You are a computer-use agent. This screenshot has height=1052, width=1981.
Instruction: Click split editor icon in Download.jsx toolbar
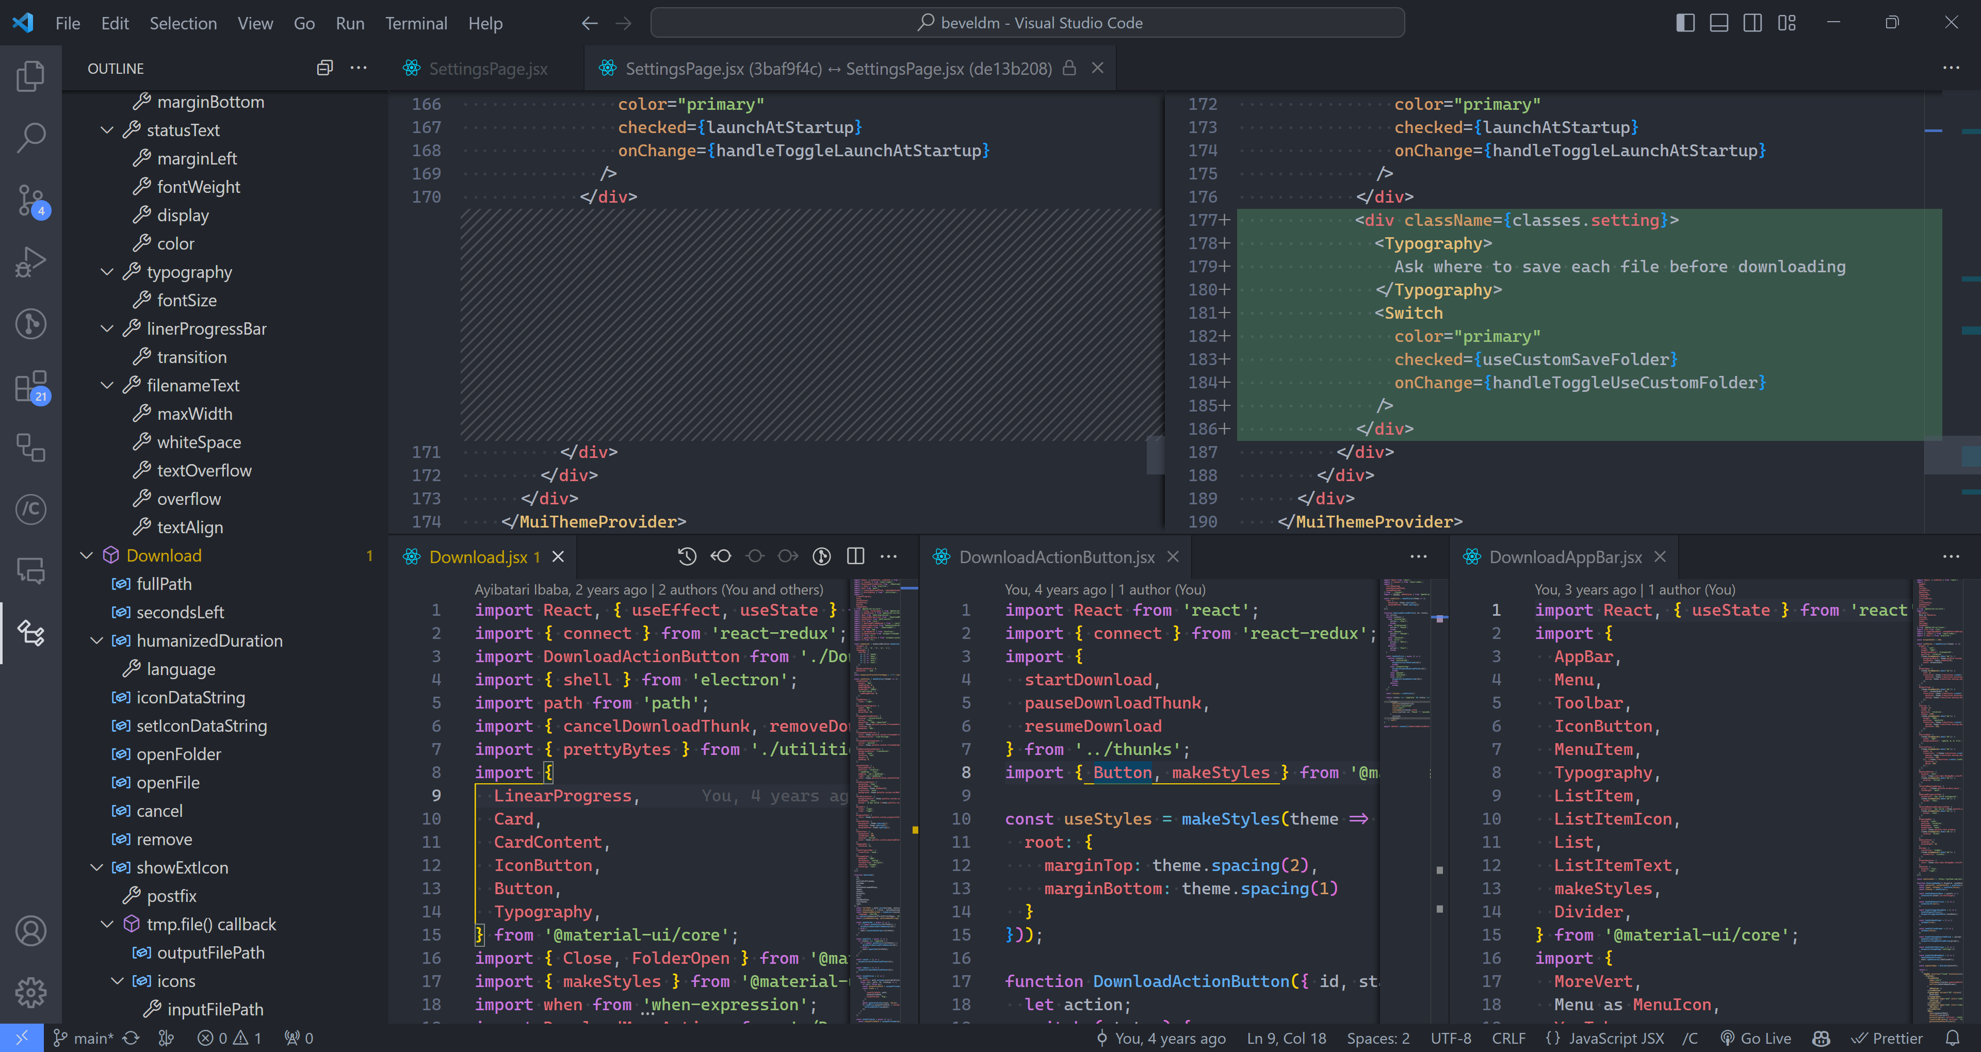[x=855, y=556]
